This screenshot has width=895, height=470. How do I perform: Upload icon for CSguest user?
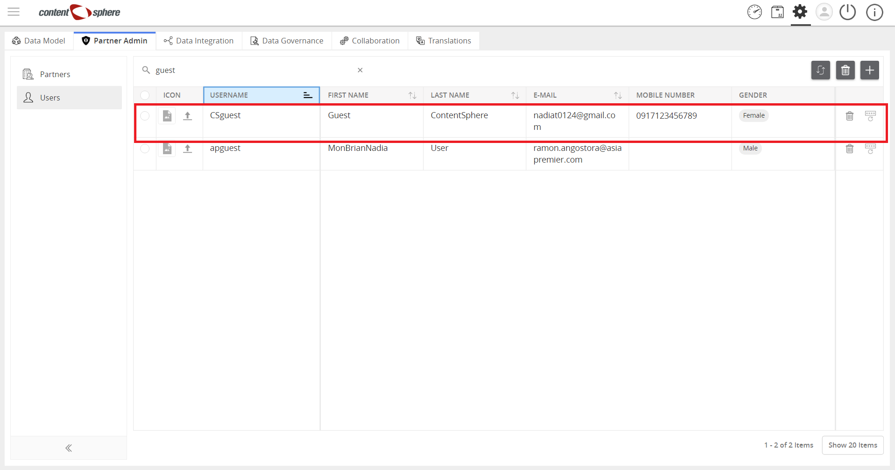pos(187,116)
